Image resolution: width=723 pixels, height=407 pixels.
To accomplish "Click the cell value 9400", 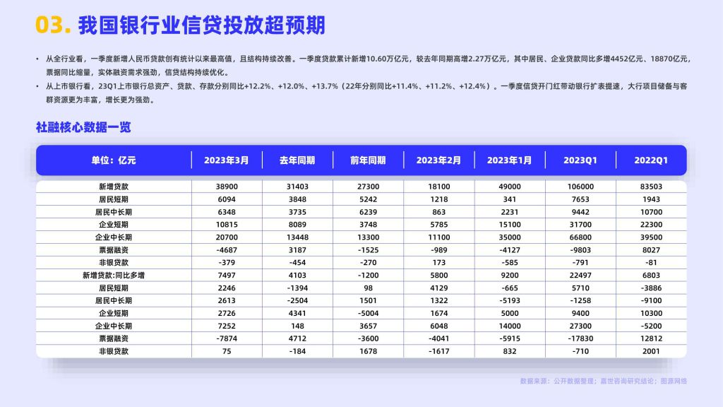I will 580,313.
